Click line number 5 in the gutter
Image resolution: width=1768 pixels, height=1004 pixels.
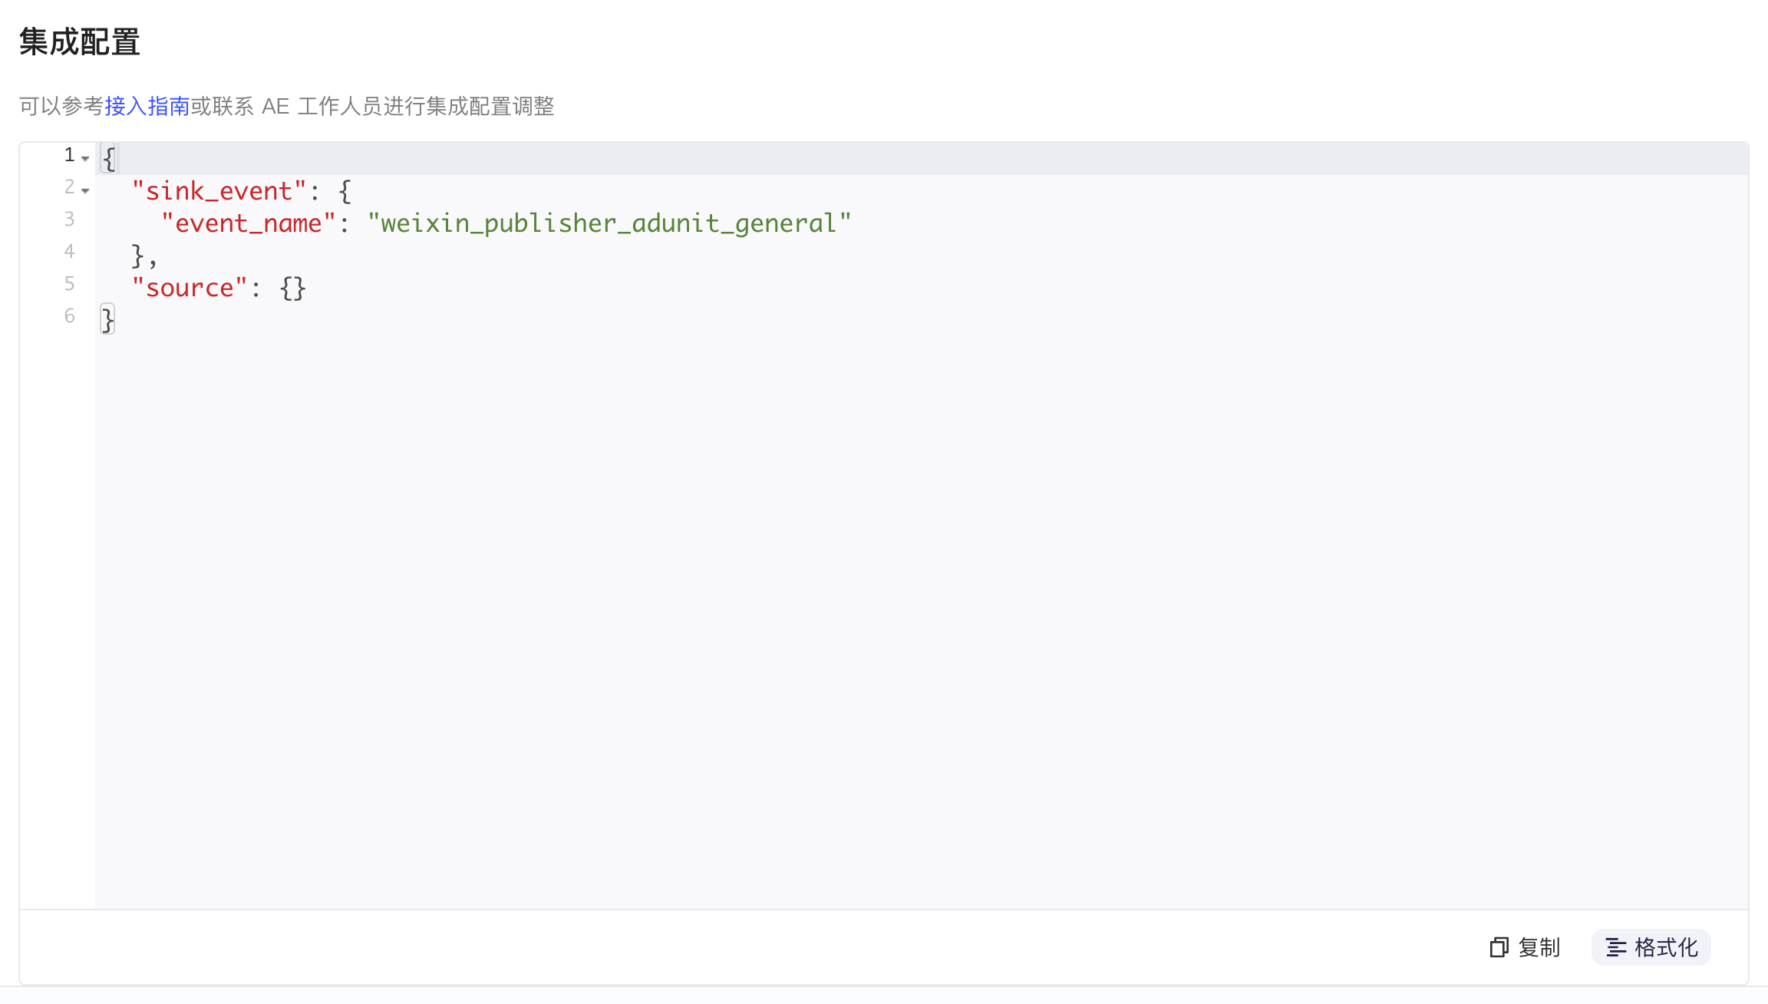point(70,284)
